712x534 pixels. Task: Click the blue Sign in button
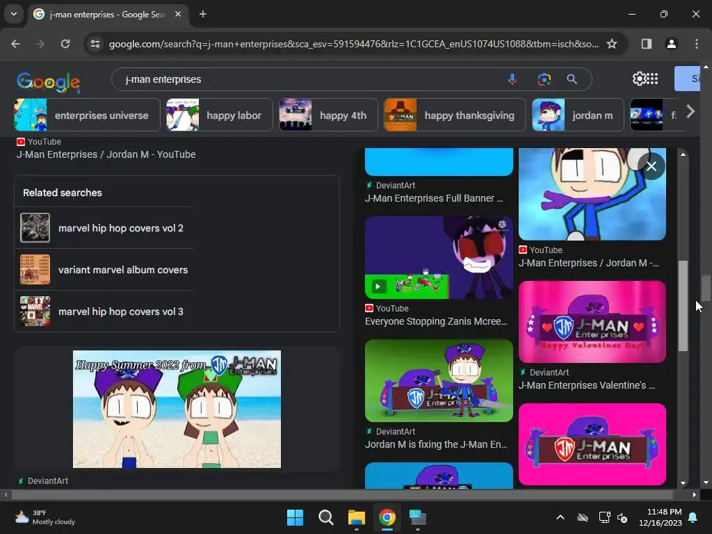tap(687, 79)
